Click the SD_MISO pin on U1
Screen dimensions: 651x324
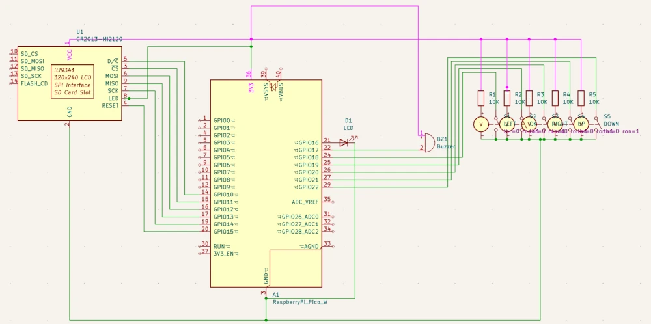[33, 68]
